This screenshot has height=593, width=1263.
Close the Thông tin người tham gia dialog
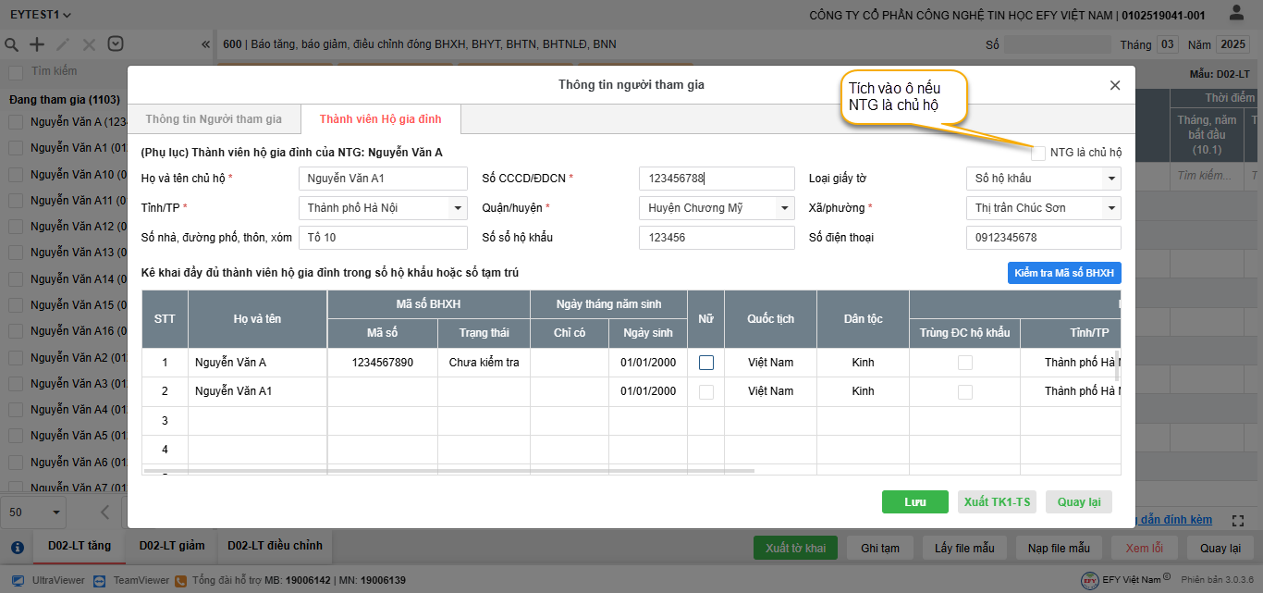pyautogui.click(x=1115, y=85)
